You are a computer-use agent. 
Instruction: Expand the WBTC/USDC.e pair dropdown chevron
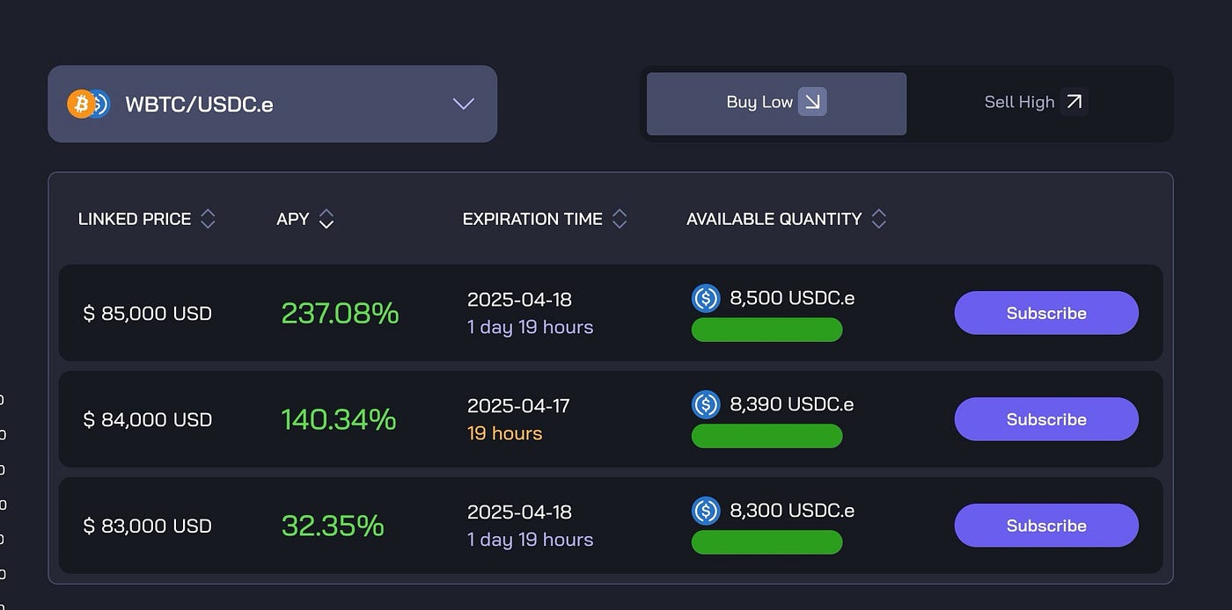464,104
